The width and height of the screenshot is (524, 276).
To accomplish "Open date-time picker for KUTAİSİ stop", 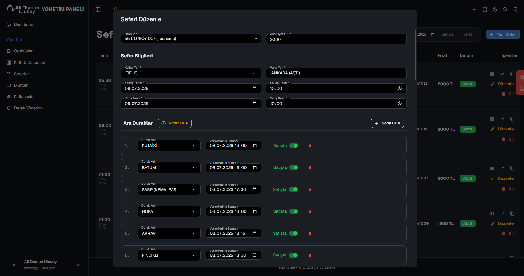I will click(x=255, y=145).
